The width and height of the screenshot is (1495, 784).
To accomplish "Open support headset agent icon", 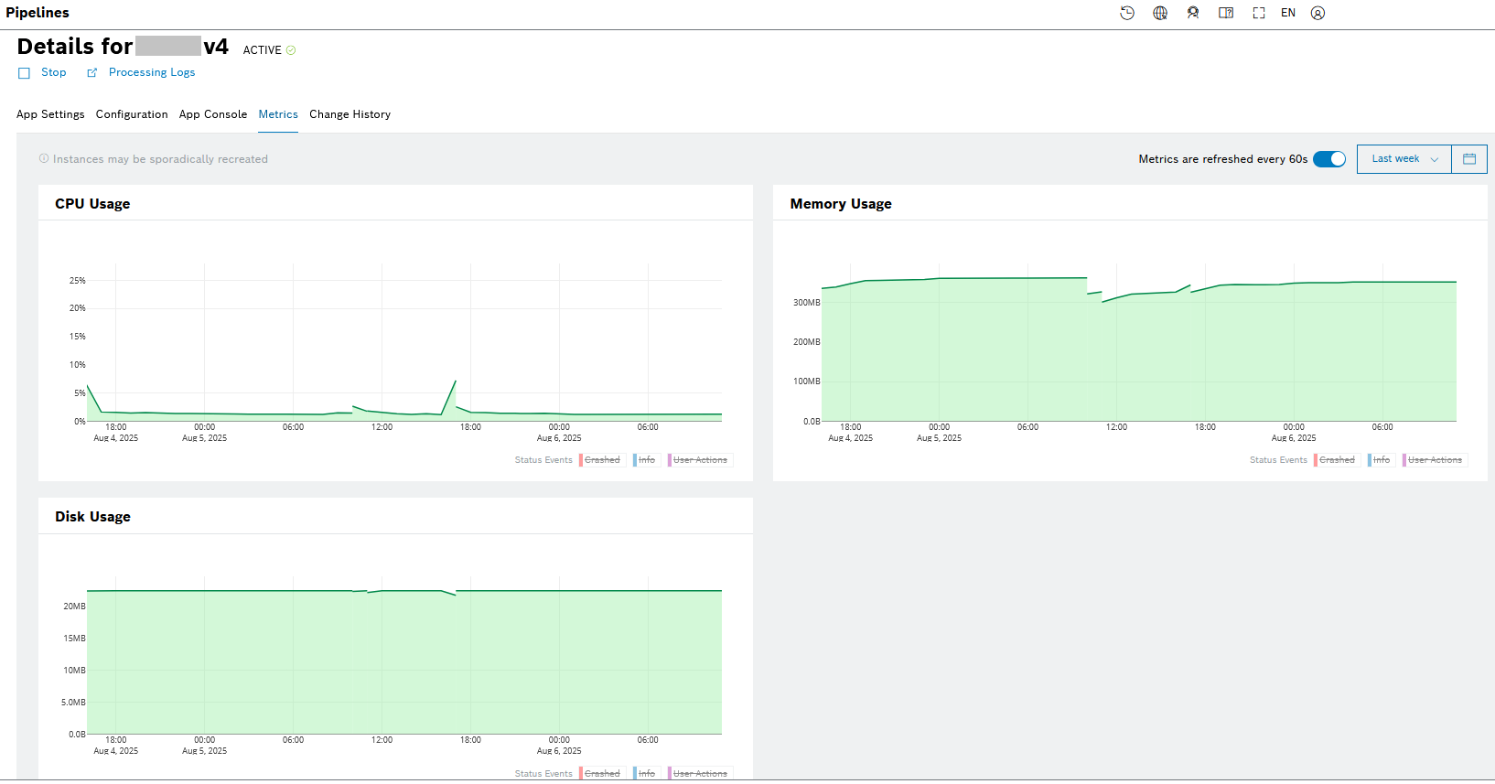I will click(1193, 13).
